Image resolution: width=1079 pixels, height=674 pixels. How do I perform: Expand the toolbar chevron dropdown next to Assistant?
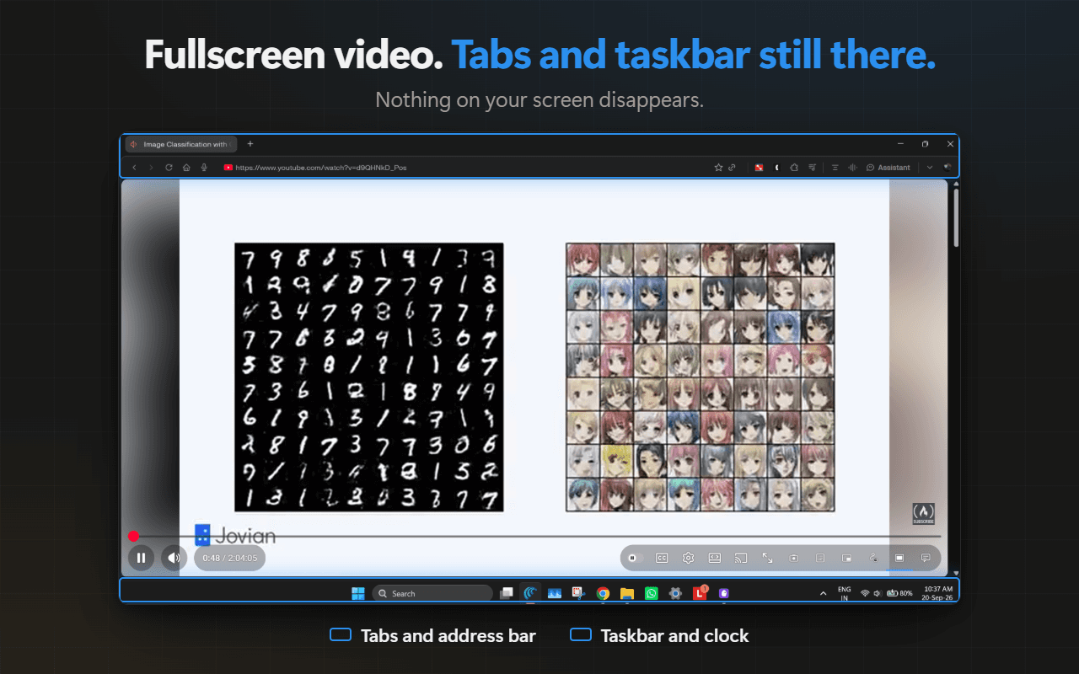click(x=930, y=168)
